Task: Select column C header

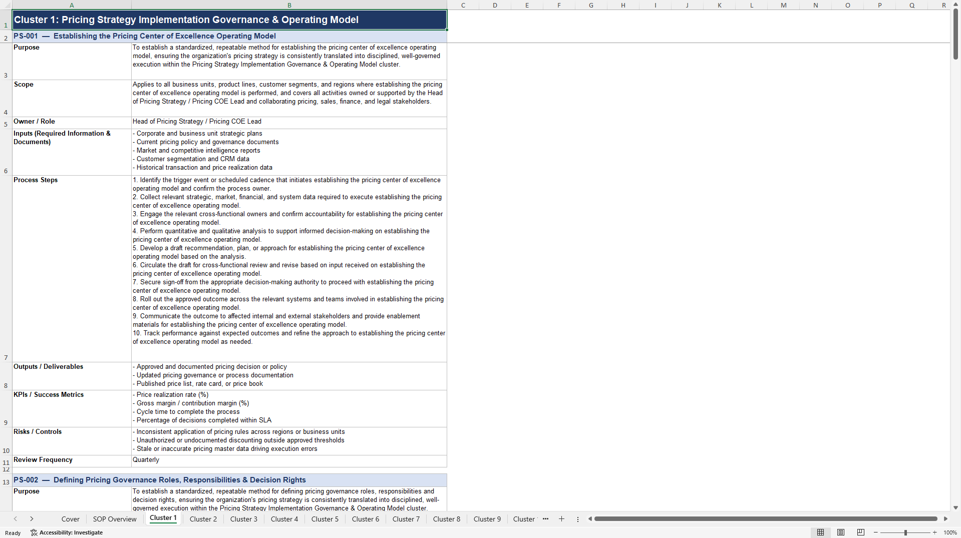Action: [x=463, y=5]
